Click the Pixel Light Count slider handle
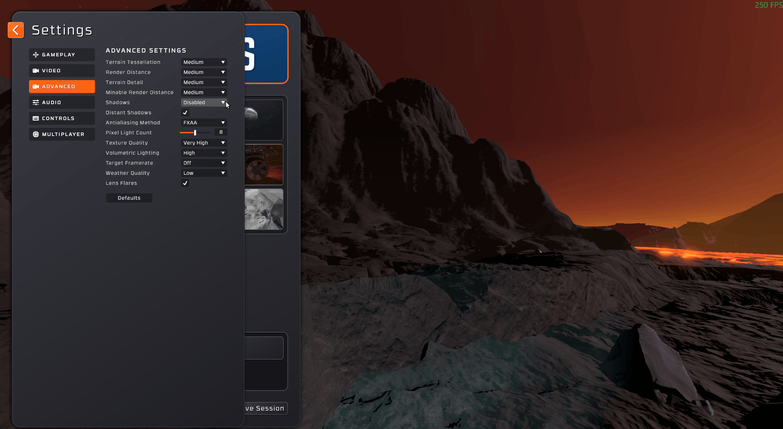Image resolution: width=783 pixels, height=429 pixels. 195,133
